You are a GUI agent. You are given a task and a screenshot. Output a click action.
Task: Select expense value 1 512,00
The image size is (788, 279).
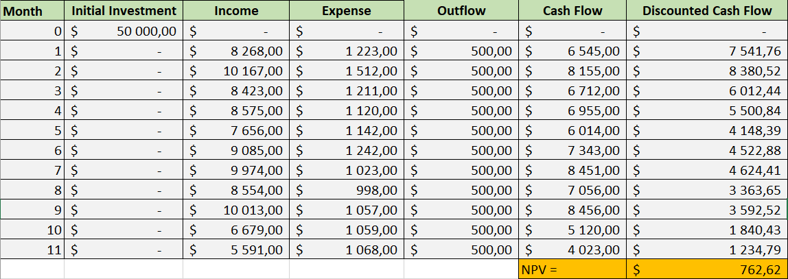347,71
